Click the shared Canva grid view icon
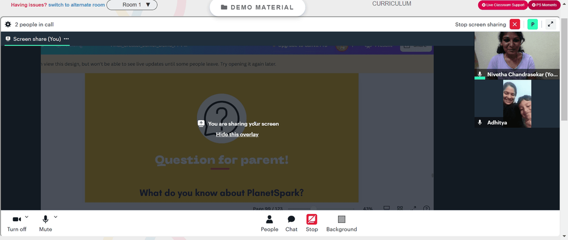This screenshot has height=240, width=568. 400,208
